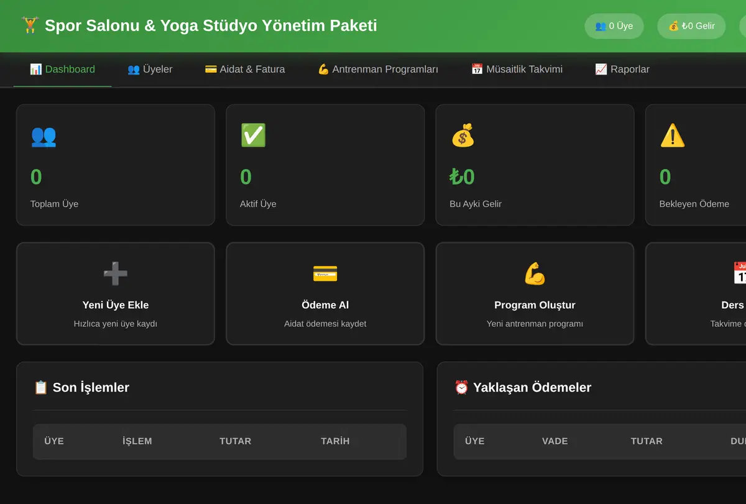Click the VADE column header in Yaklaşan Ödemeler
This screenshot has height=504, width=746.
[x=555, y=441]
